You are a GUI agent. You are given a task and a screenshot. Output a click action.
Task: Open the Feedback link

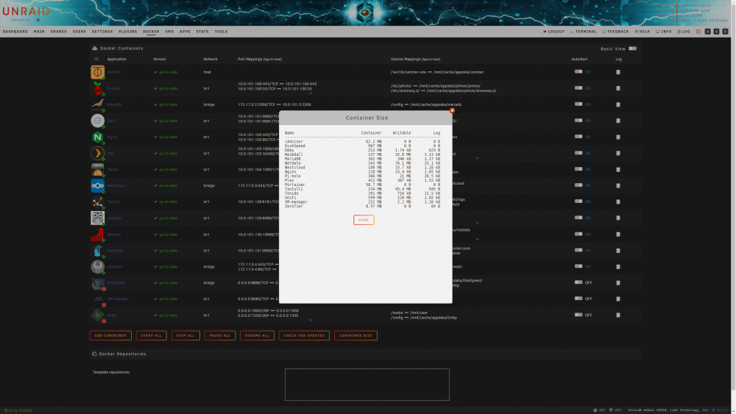616,32
